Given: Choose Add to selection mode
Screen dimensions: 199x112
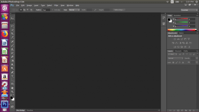Looking at the screenshot, I should click(24, 10).
